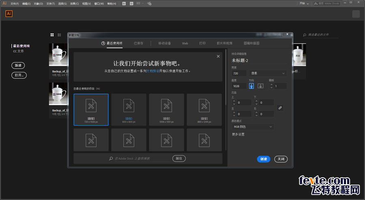The height and width of the screenshot is (200, 365).
Task: Click the 关闭 button
Action: point(281,159)
